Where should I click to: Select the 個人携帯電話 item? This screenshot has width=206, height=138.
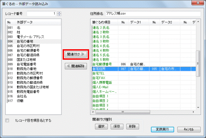click(102, 82)
